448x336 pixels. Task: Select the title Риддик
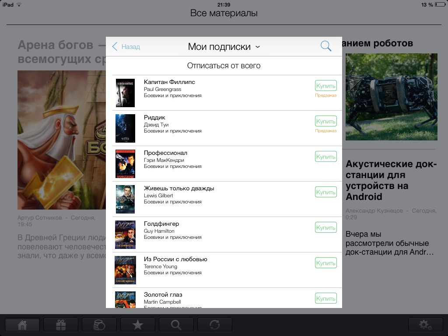(x=154, y=117)
